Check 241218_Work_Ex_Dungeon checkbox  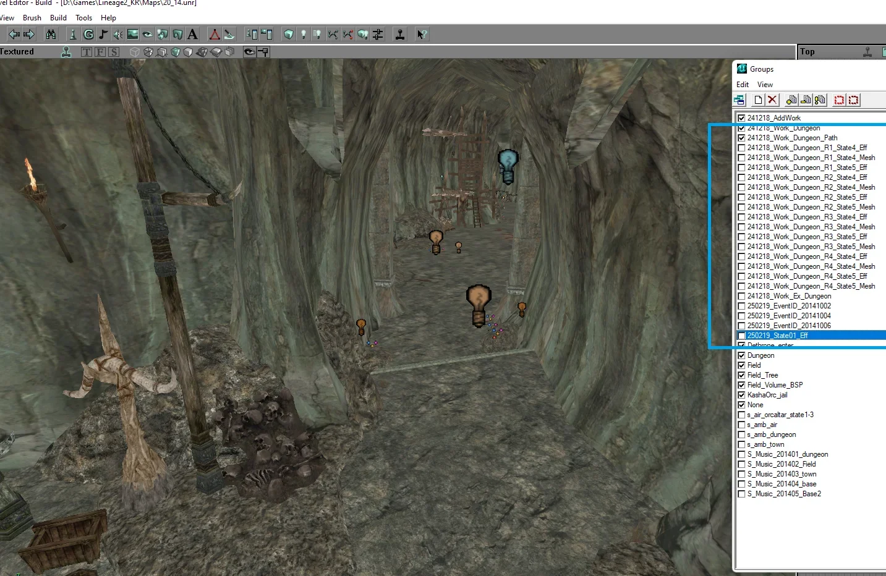(x=741, y=296)
